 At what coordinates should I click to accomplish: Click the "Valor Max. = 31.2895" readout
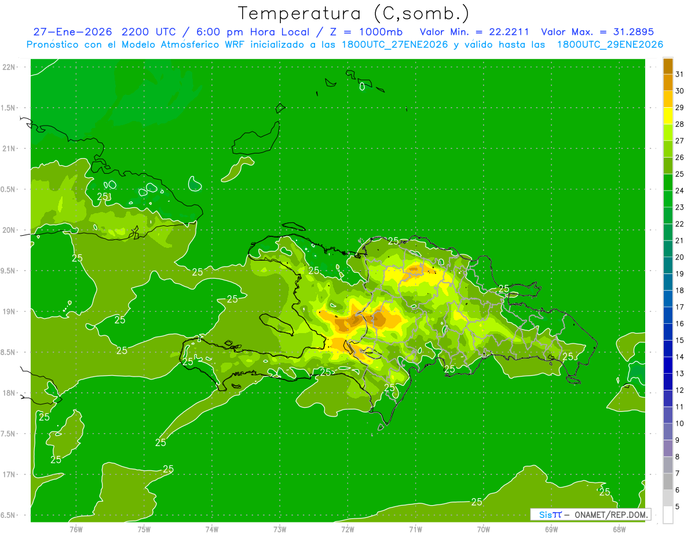[597, 32]
